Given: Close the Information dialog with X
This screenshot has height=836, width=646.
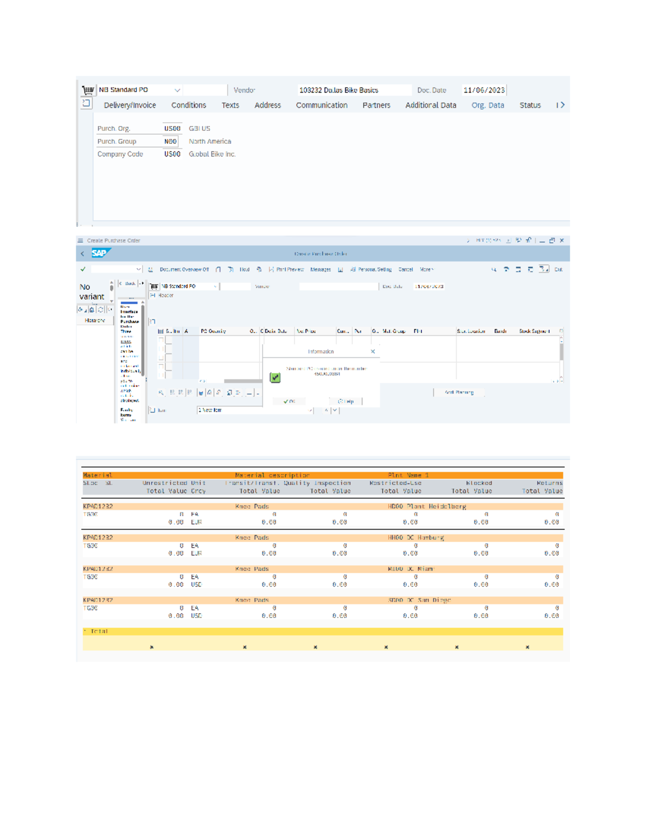Looking at the screenshot, I should pos(373,352).
